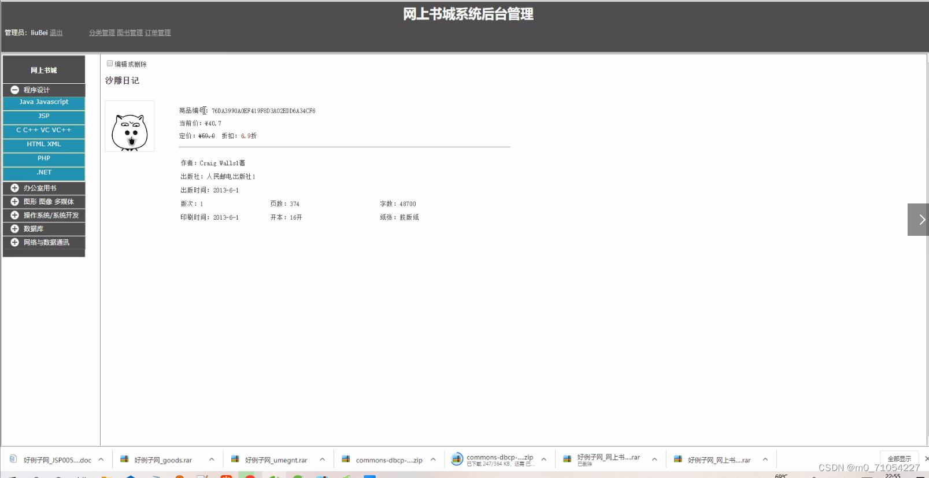929x478 pixels.
Task: Click the page count 374
Action: click(295, 204)
